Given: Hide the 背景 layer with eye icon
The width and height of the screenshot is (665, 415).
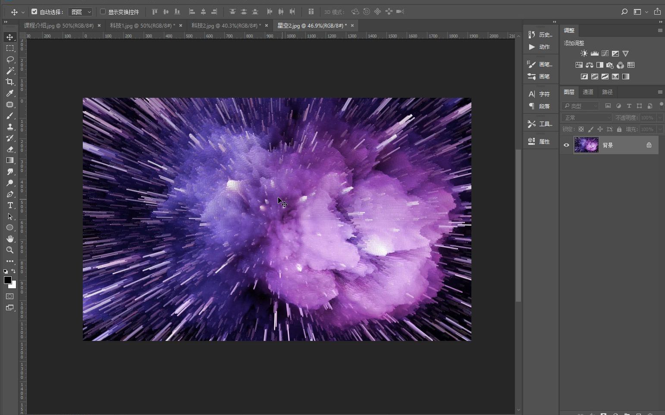Looking at the screenshot, I should tap(566, 145).
